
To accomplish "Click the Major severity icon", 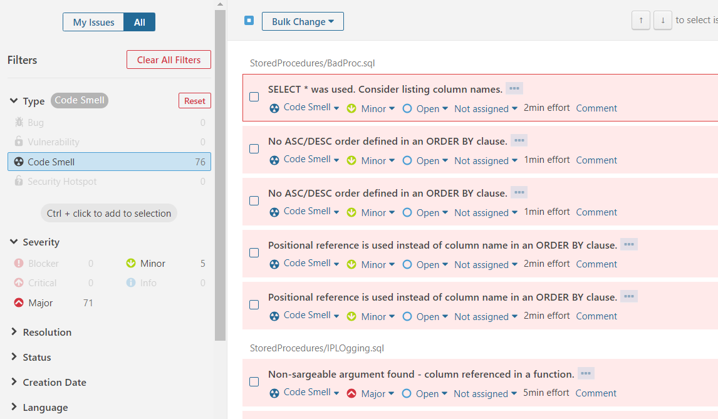I will tap(17, 303).
